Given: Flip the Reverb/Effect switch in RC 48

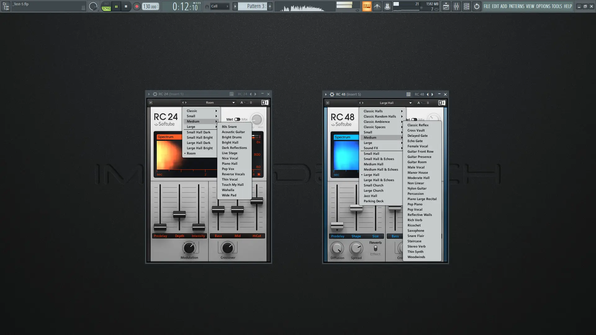Looking at the screenshot, I should click(375, 248).
